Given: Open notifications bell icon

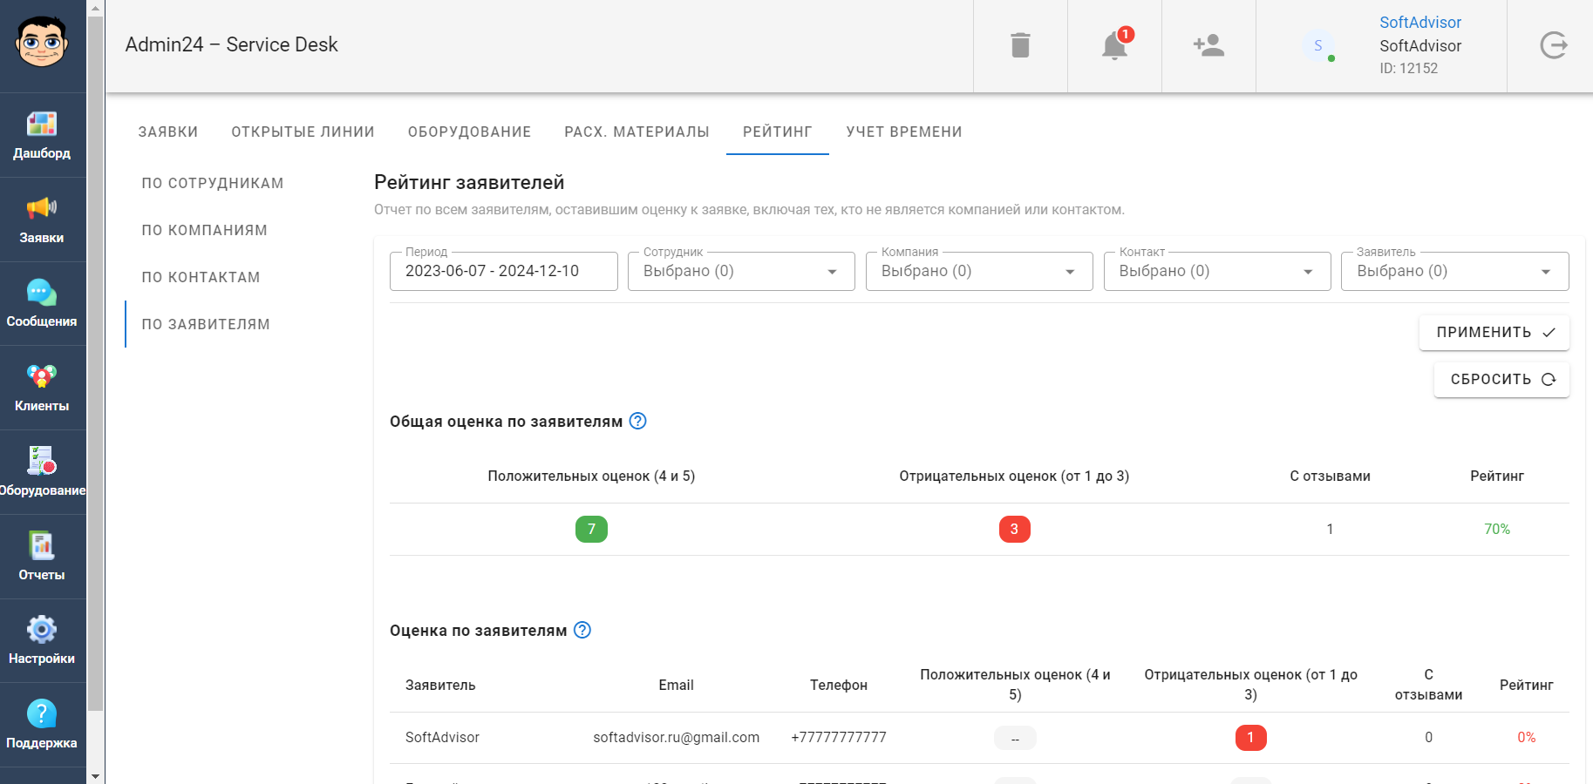Looking at the screenshot, I should pyautogui.click(x=1114, y=45).
